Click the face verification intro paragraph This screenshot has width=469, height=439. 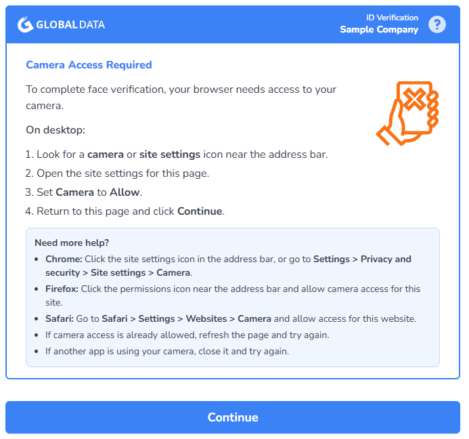click(x=181, y=98)
